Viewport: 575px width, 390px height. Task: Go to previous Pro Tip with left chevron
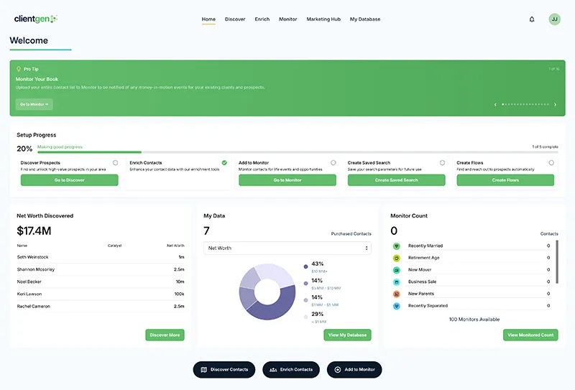(x=495, y=104)
